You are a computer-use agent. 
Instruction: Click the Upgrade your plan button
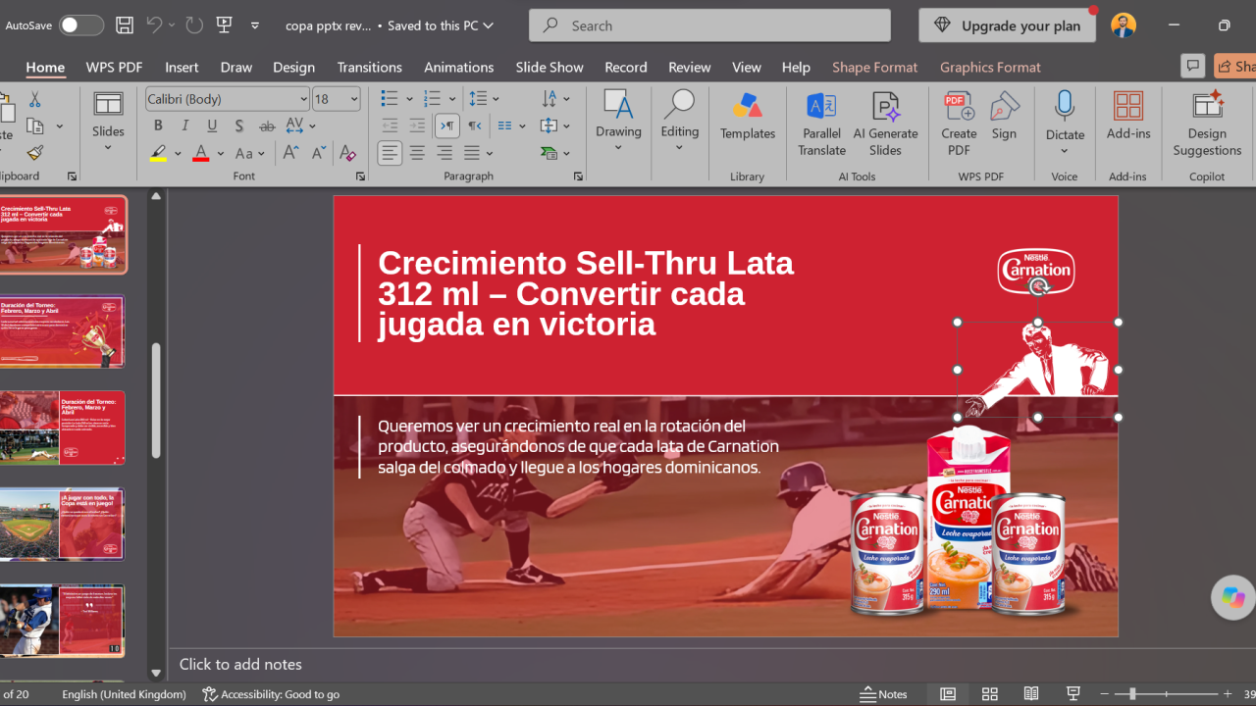pyautogui.click(x=1007, y=25)
